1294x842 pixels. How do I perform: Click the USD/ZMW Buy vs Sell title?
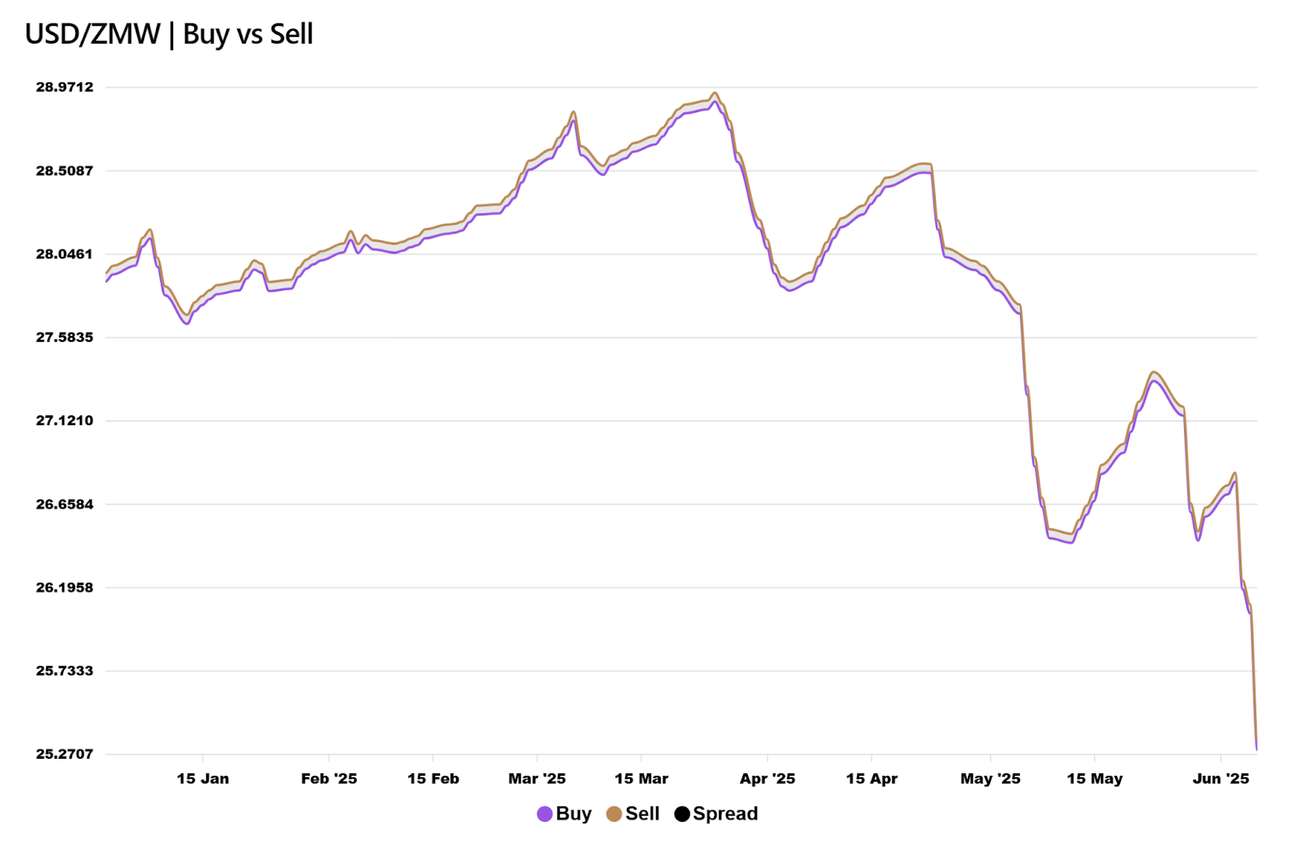click(169, 34)
